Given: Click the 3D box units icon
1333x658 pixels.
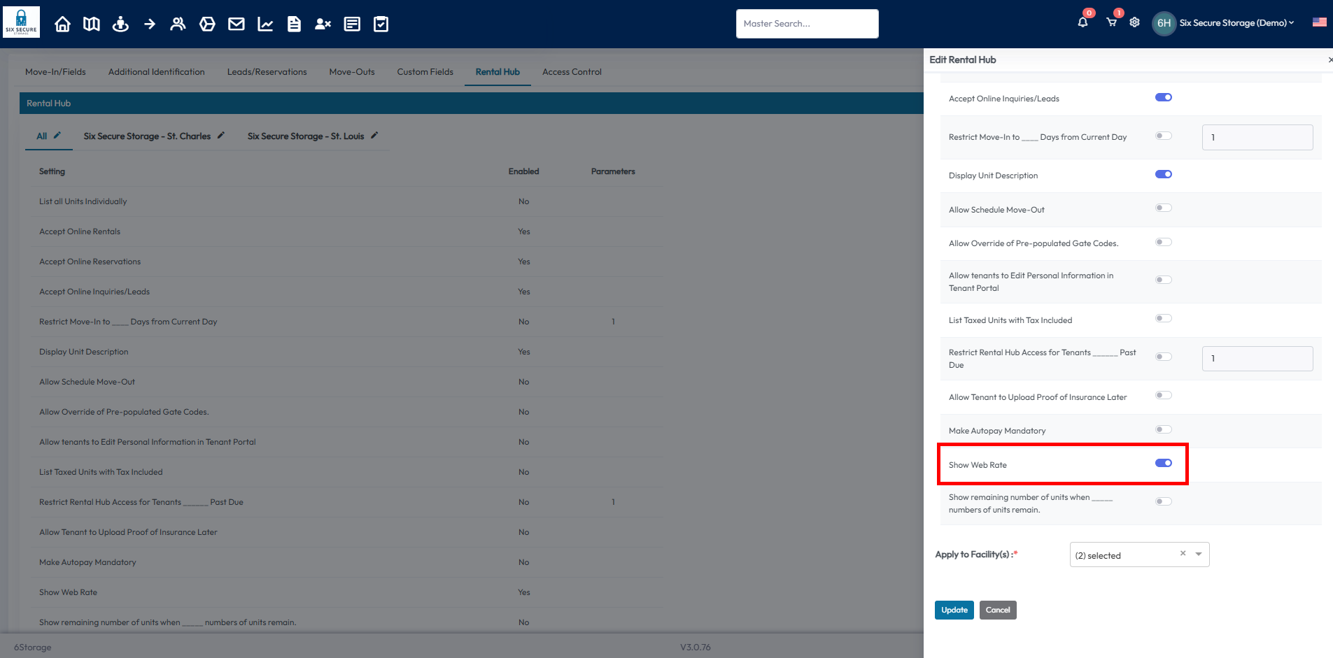Looking at the screenshot, I should 207,24.
